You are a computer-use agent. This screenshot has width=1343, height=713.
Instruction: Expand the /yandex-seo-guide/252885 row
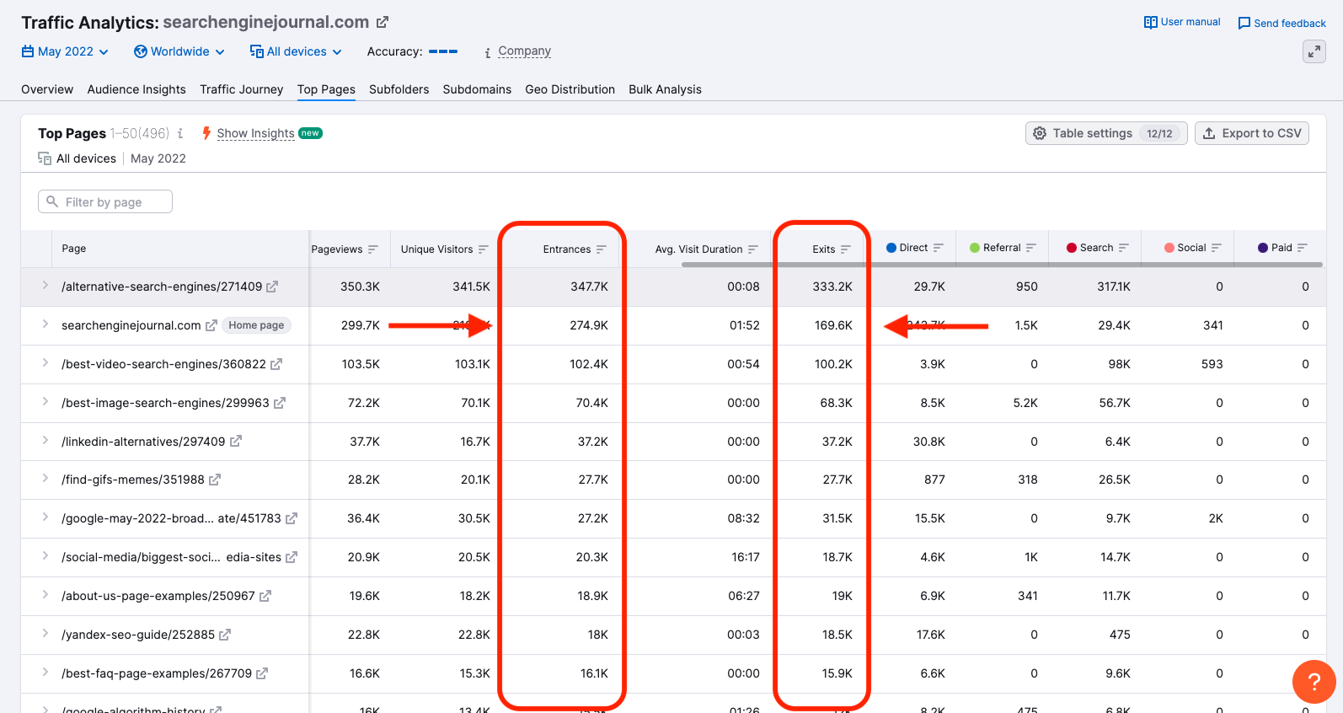pos(45,634)
